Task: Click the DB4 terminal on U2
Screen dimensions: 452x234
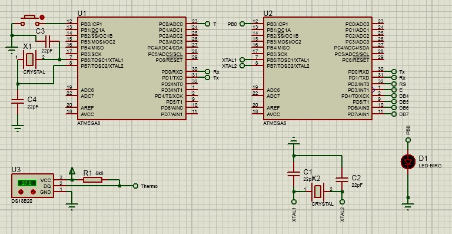Action: [394, 96]
